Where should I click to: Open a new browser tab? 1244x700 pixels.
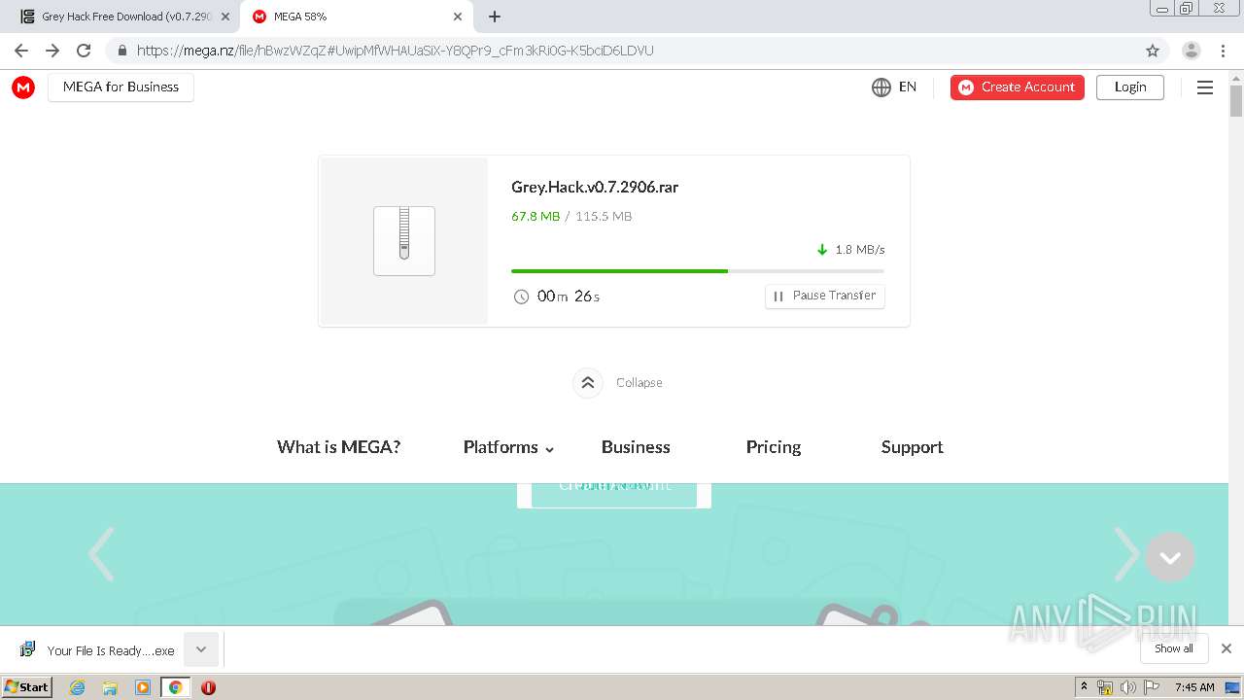495,17
